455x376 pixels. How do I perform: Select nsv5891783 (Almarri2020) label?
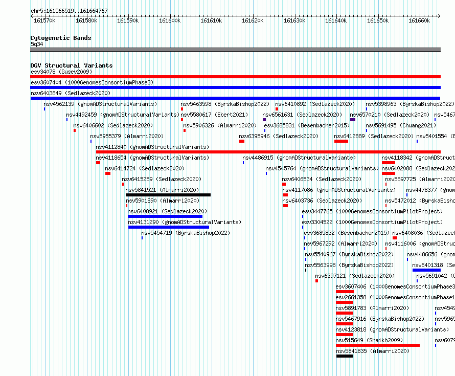click(x=372, y=308)
